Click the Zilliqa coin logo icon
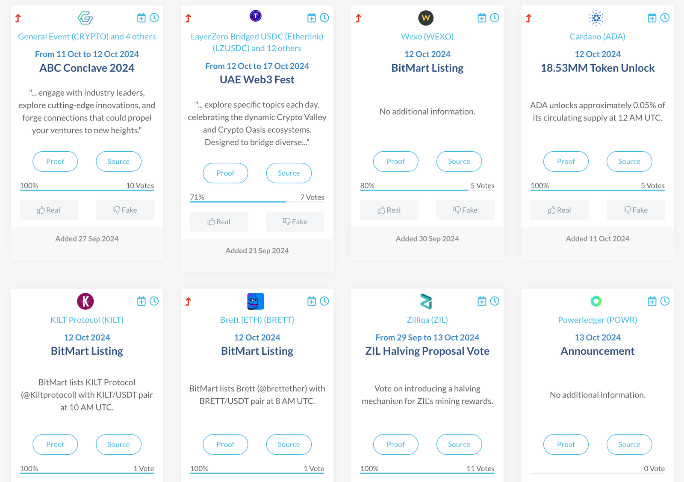684x482 pixels. tap(426, 301)
